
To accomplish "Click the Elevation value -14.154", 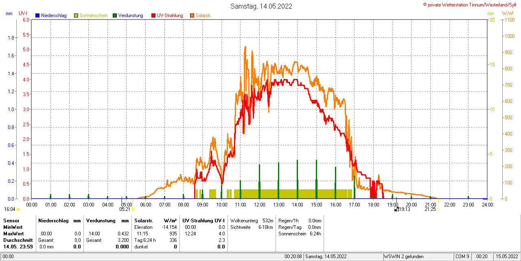I will click(x=169, y=227).
